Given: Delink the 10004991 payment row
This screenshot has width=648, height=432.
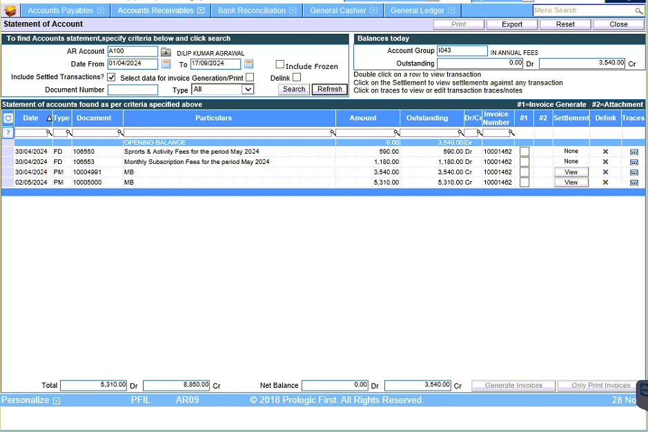Looking at the screenshot, I should coord(605,172).
